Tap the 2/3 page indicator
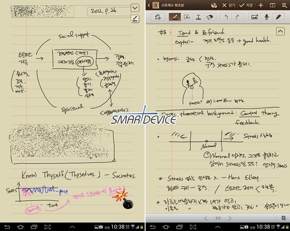 pos(218,218)
